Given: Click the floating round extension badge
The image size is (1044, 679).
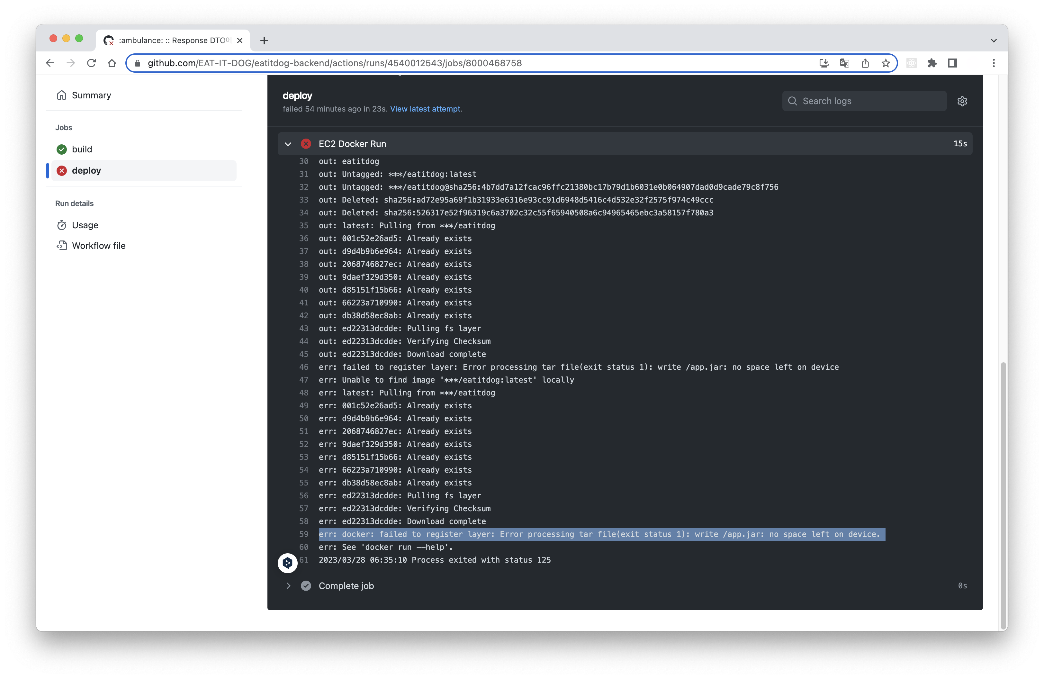Looking at the screenshot, I should point(287,563).
